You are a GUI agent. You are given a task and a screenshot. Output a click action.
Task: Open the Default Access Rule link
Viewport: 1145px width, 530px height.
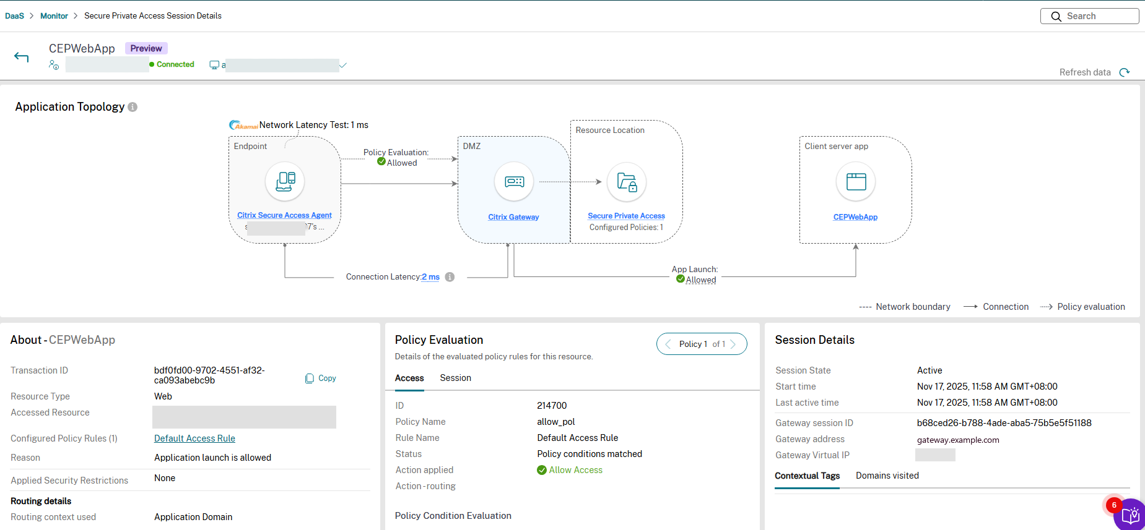tap(194, 438)
